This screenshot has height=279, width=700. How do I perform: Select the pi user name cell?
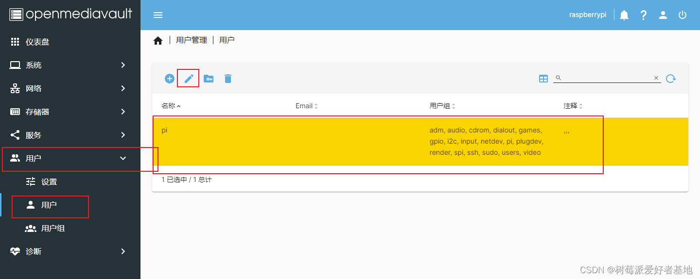pos(164,130)
